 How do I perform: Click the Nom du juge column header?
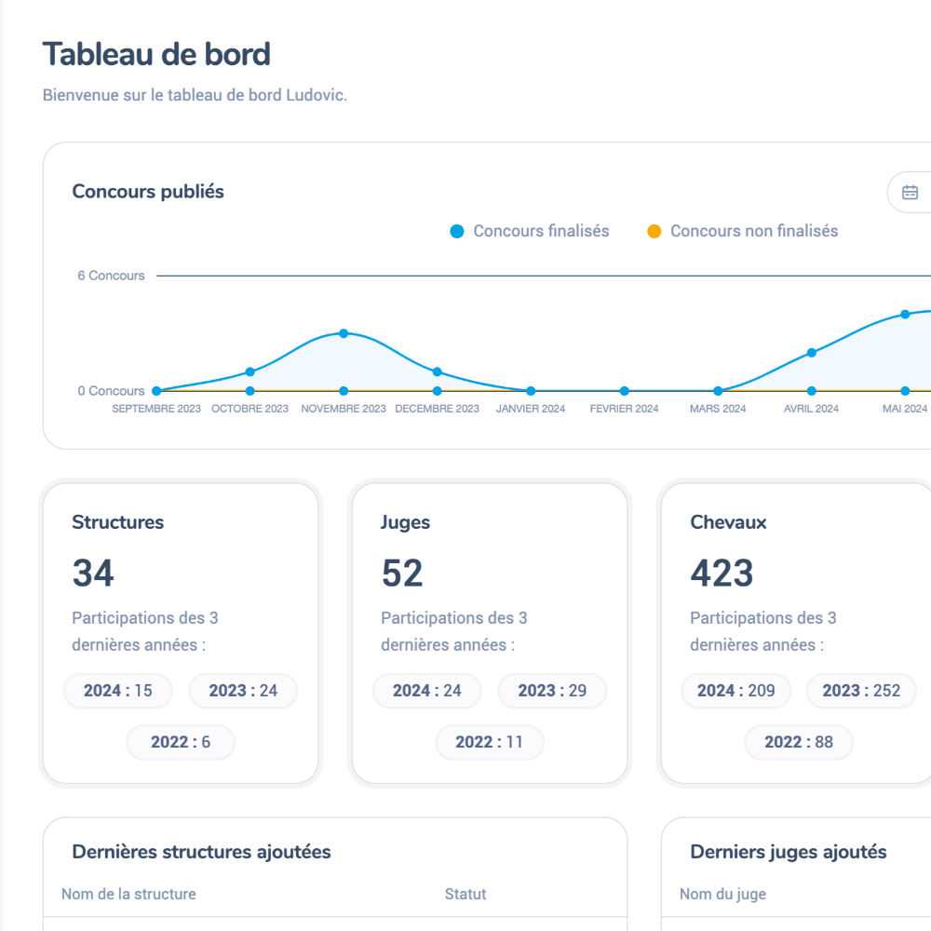coord(722,894)
